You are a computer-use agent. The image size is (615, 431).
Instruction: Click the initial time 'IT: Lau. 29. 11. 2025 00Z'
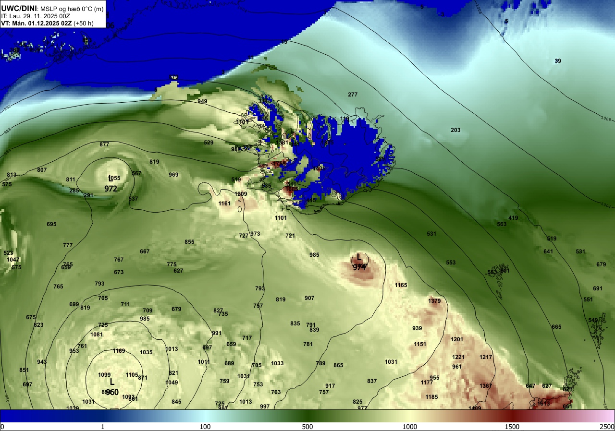[36, 16]
